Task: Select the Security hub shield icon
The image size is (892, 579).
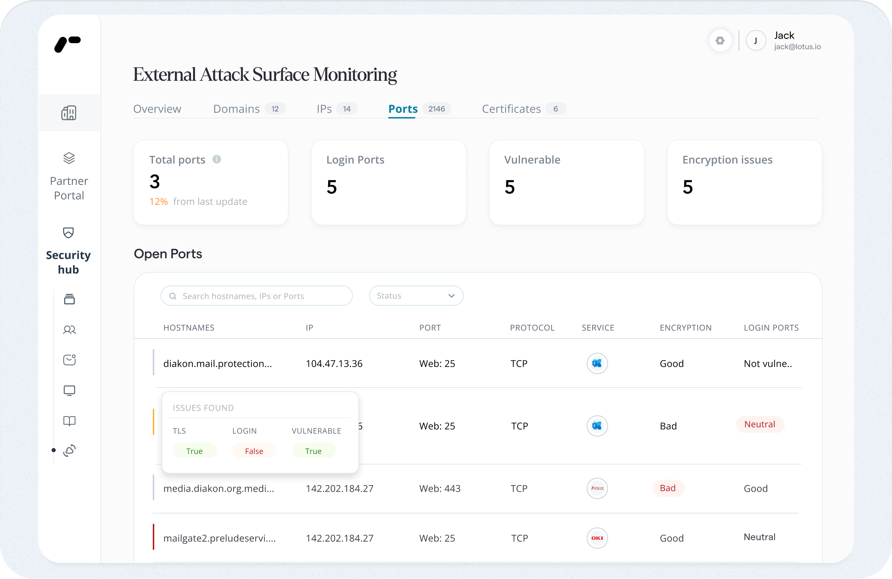Action: click(x=69, y=233)
